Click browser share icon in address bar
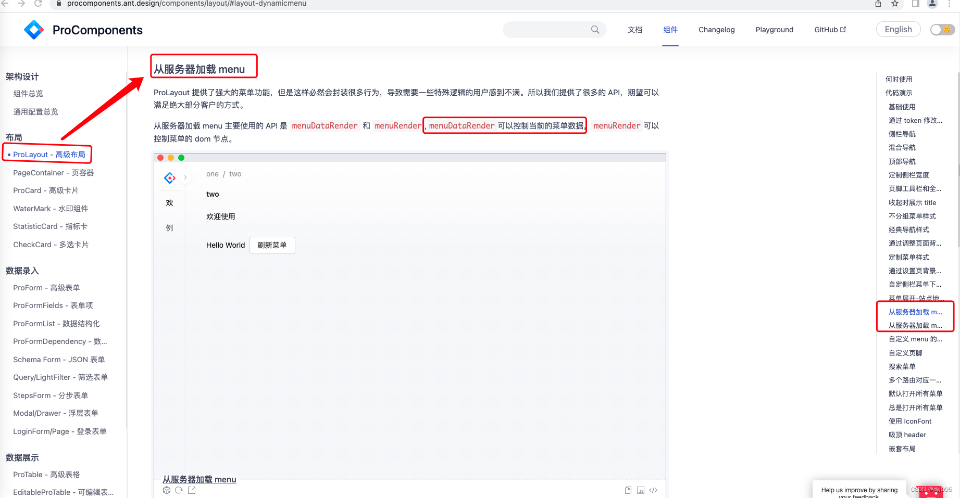The width and height of the screenshot is (960, 498). tap(878, 4)
